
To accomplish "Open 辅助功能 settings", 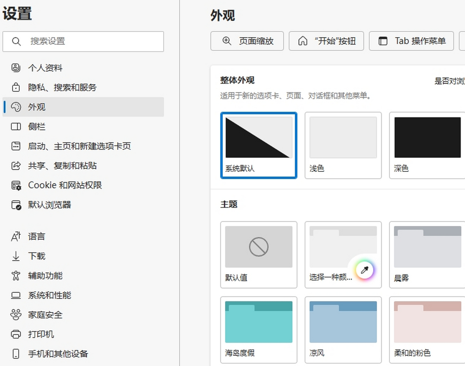I will [x=83, y=276].
